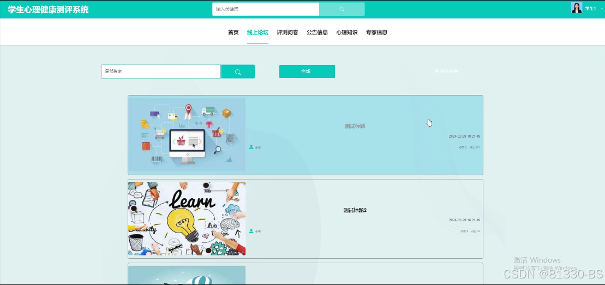Click the timestamp on 测试标题2 post

pyautogui.click(x=464, y=220)
